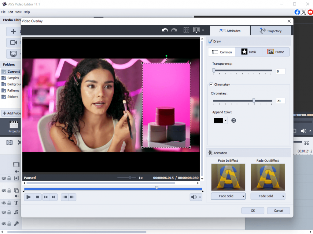Lock the music audio track

pyautogui.click(x=9, y=212)
